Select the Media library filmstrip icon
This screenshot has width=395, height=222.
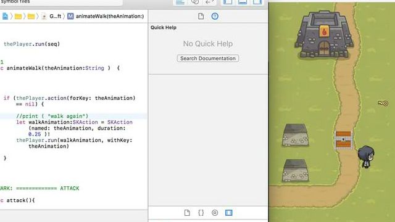coord(229,213)
